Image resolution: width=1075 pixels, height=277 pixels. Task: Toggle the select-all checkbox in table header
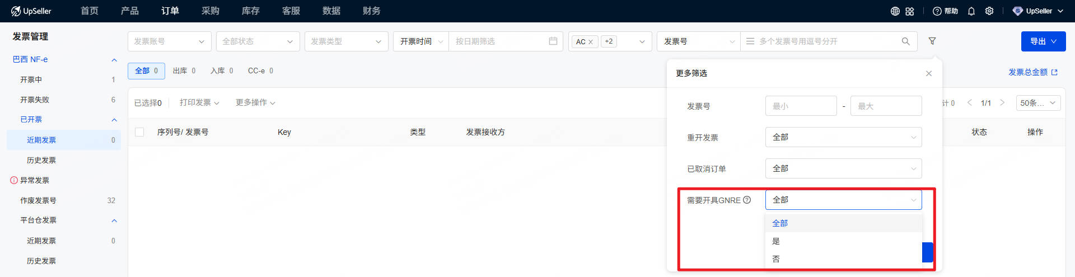click(x=139, y=132)
